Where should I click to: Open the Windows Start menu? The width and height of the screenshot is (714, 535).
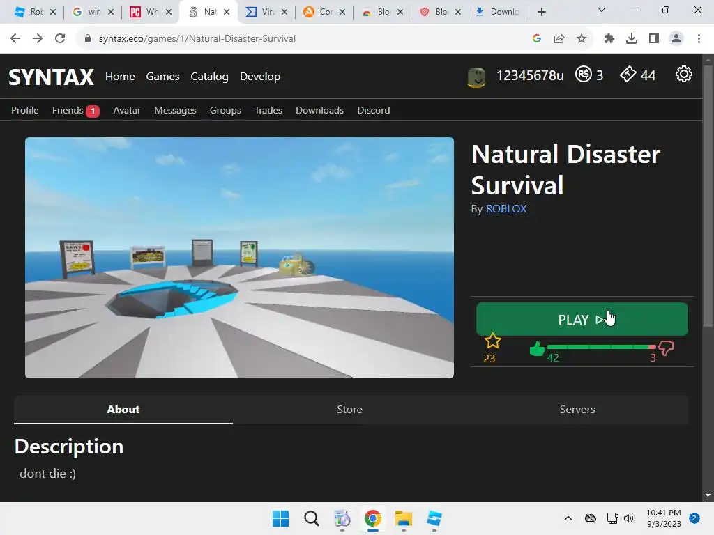(280, 518)
